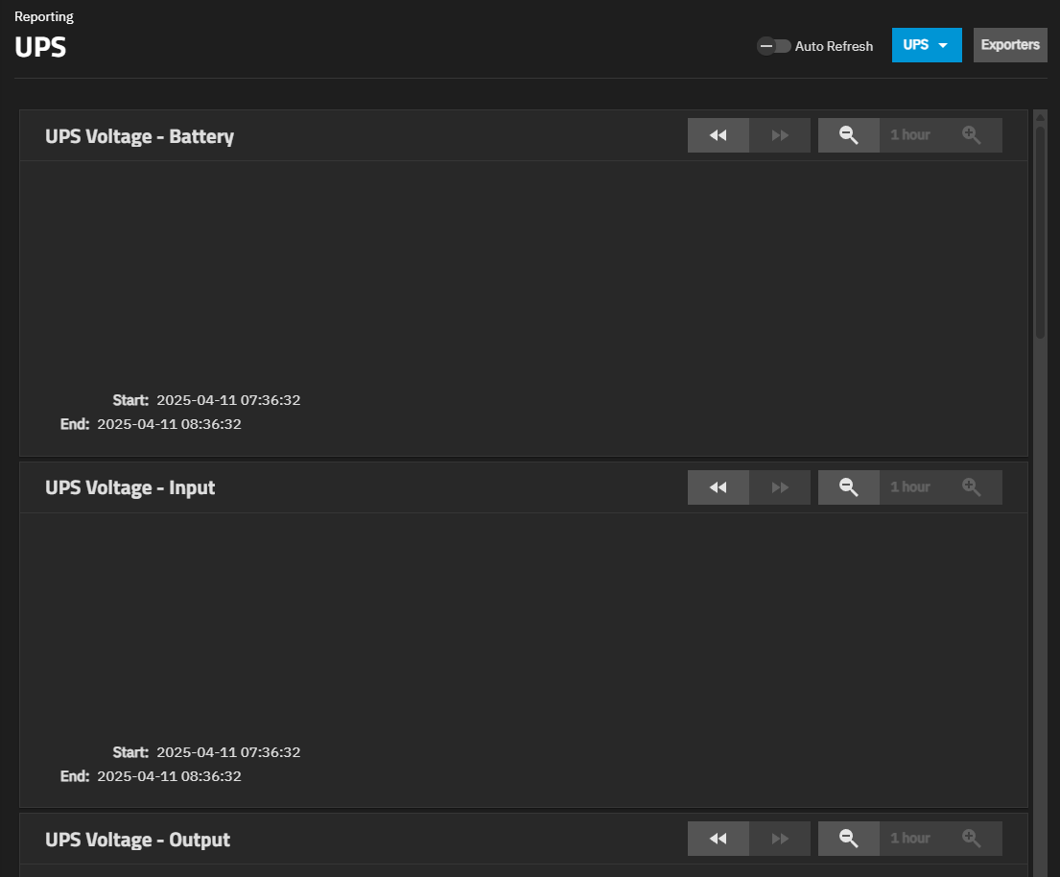Zoom in the UPS Voltage - Input chart

(972, 487)
